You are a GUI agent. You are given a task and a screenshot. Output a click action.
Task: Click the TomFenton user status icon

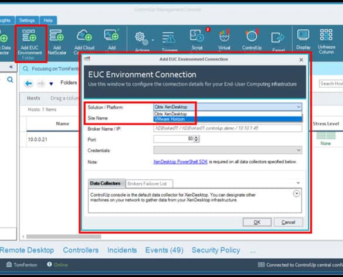tap(9, 264)
